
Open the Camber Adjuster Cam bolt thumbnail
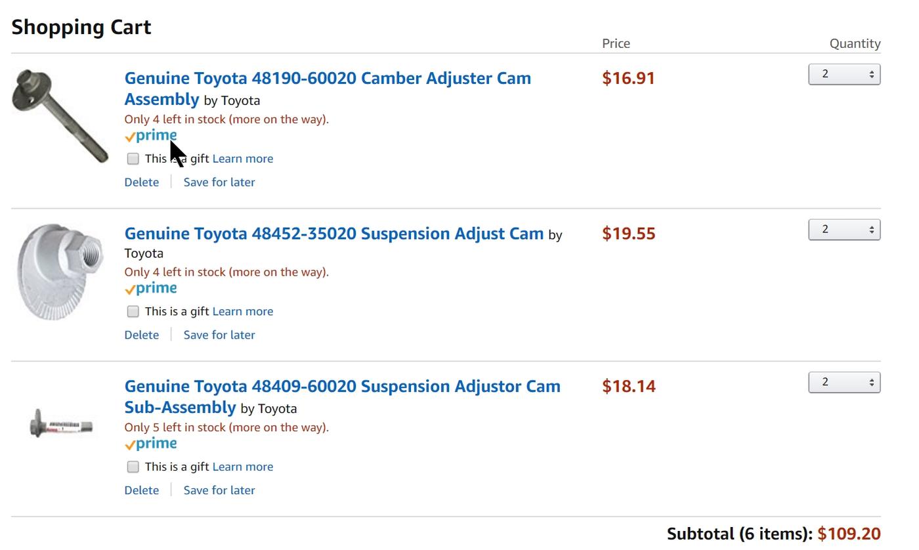click(x=60, y=116)
